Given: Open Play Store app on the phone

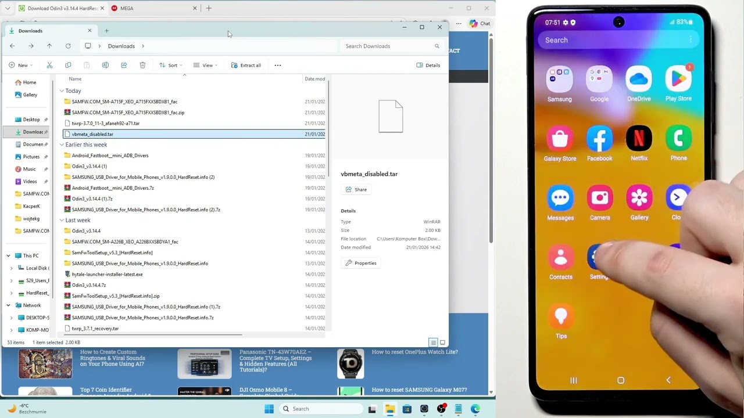Looking at the screenshot, I should click(678, 84).
